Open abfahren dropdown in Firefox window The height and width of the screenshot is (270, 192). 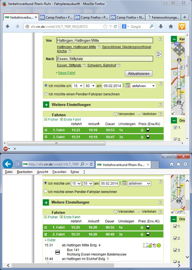(x=143, y=86)
